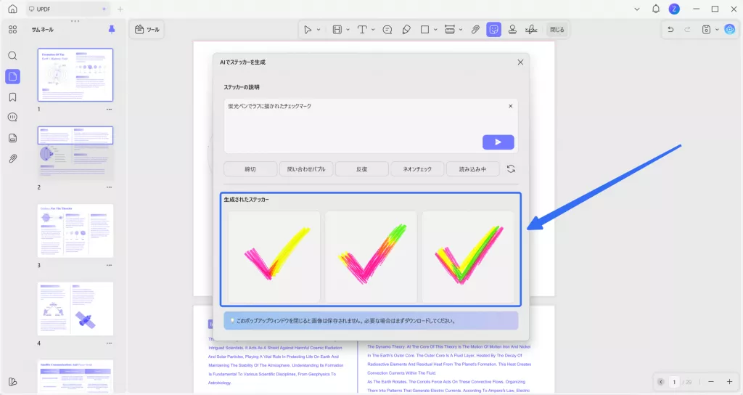Refresh the suggestion chips

click(511, 168)
